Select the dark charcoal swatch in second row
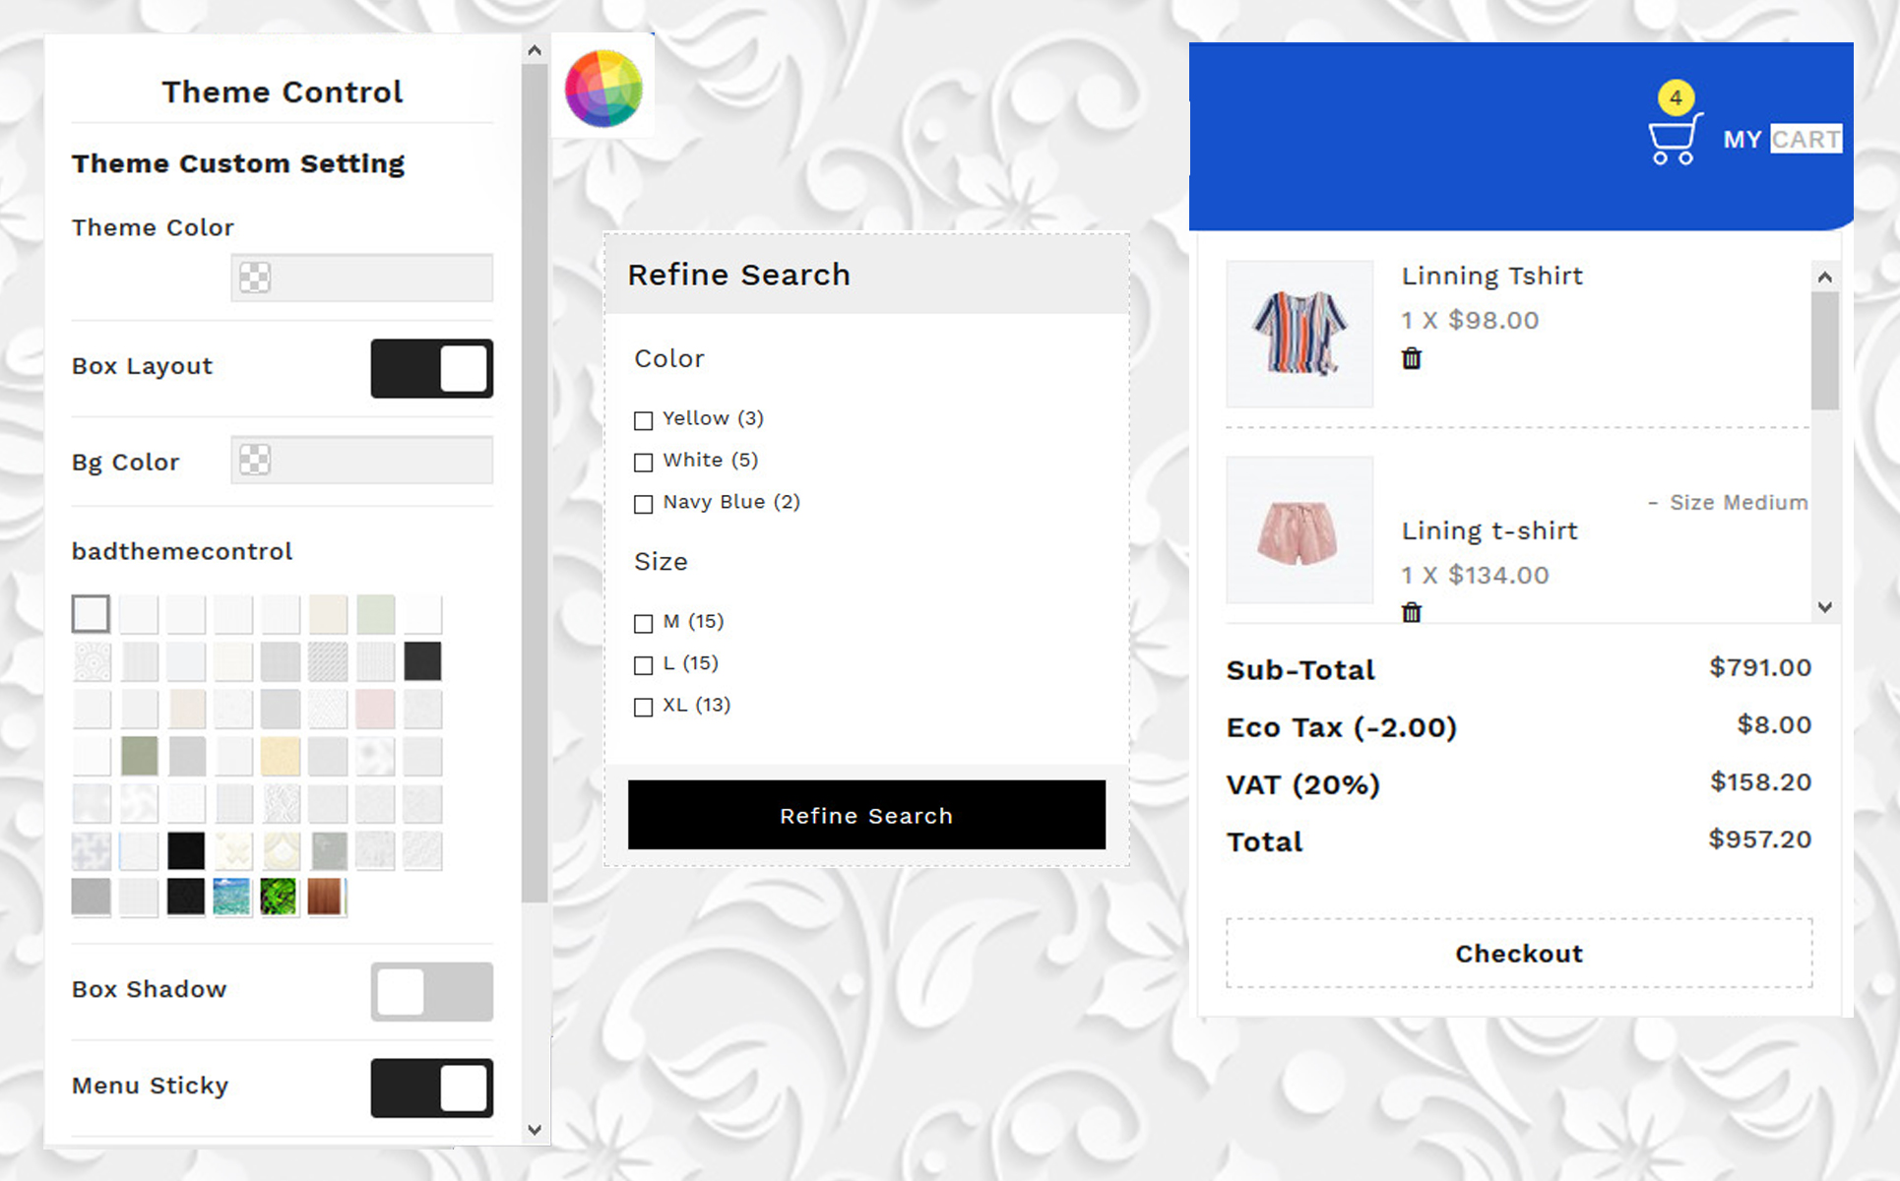 [x=422, y=661]
